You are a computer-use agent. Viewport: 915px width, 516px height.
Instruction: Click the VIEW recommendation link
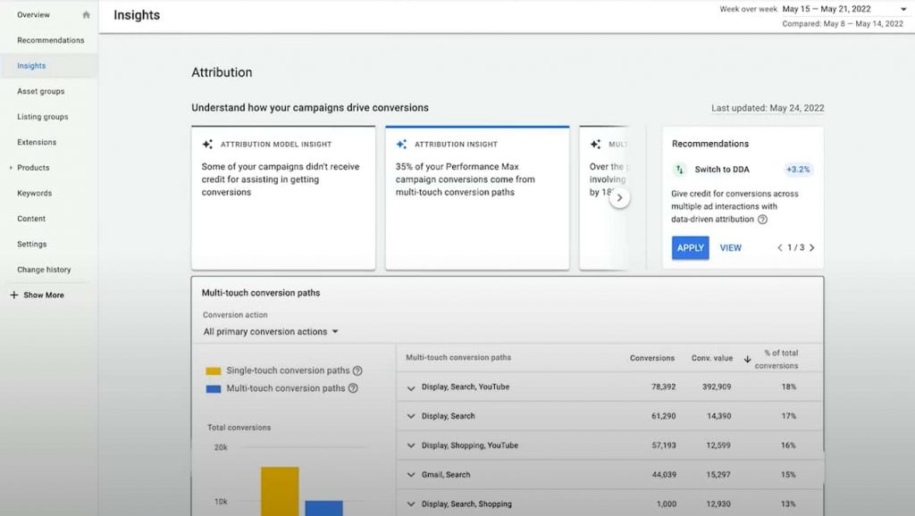click(731, 248)
